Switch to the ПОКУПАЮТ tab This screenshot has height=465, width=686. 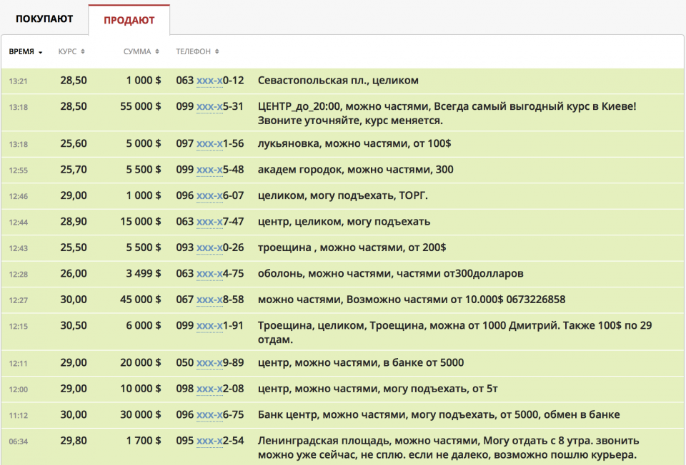click(x=44, y=19)
